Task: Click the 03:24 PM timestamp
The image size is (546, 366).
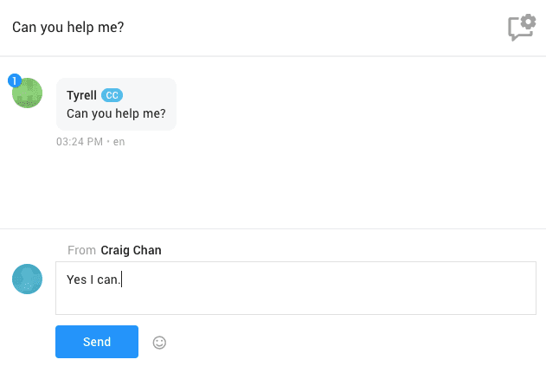Action: click(x=80, y=141)
